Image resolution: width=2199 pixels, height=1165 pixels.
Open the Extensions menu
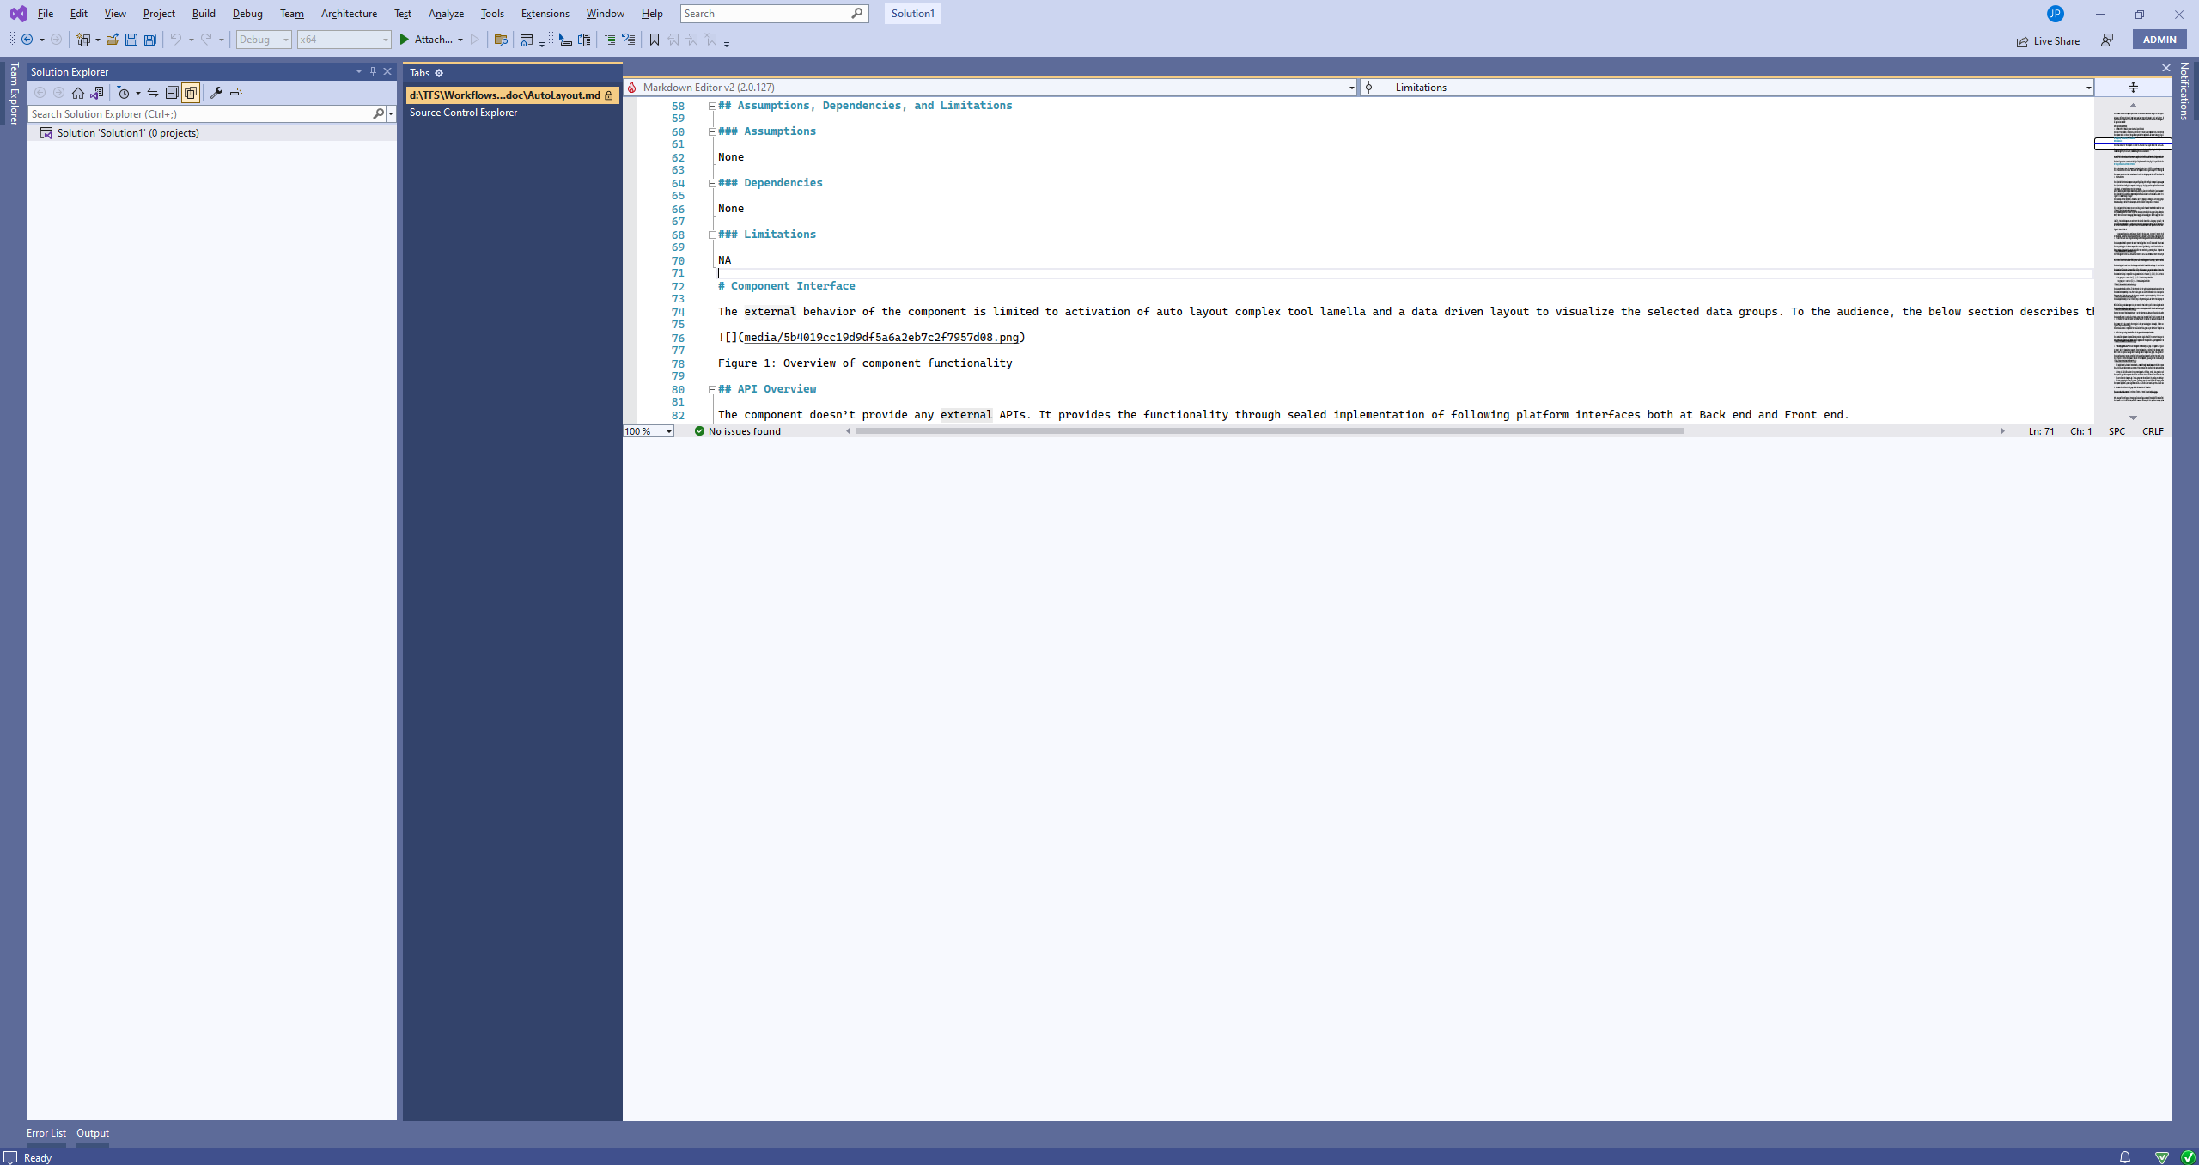point(545,14)
